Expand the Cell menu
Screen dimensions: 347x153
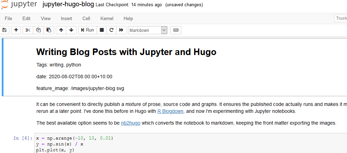[86, 18]
